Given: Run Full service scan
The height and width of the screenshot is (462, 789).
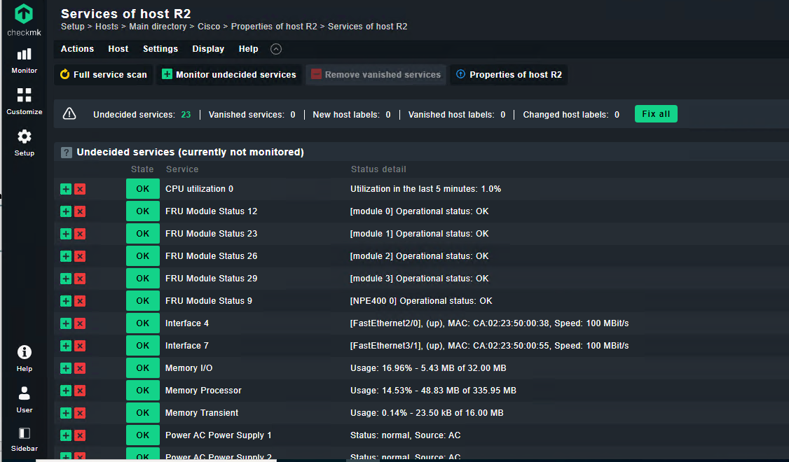Looking at the screenshot, I should pyautogui.click(x=104, y=75).
